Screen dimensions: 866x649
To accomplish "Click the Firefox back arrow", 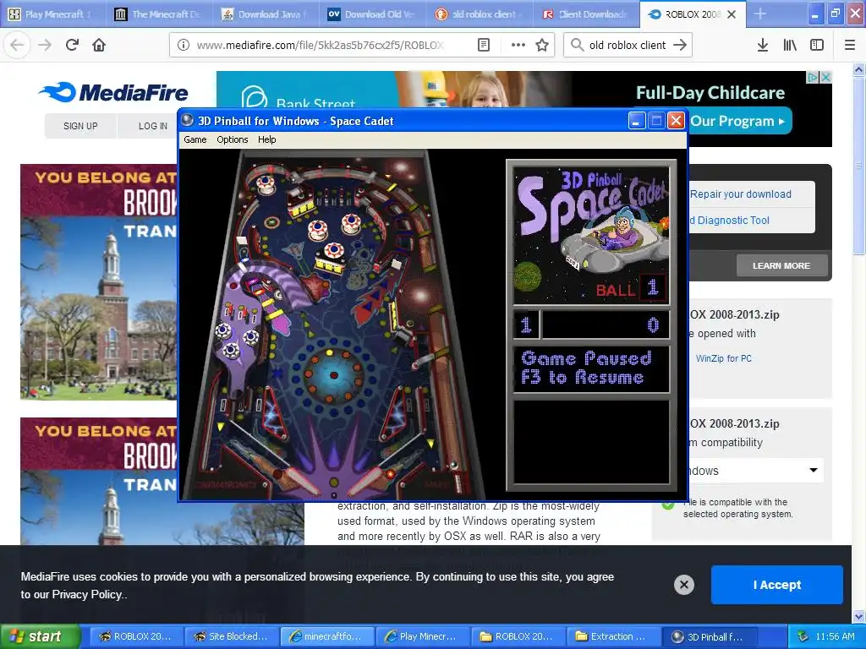I will [17, 45].
